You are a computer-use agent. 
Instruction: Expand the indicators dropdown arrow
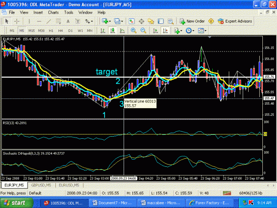[181, 31]
